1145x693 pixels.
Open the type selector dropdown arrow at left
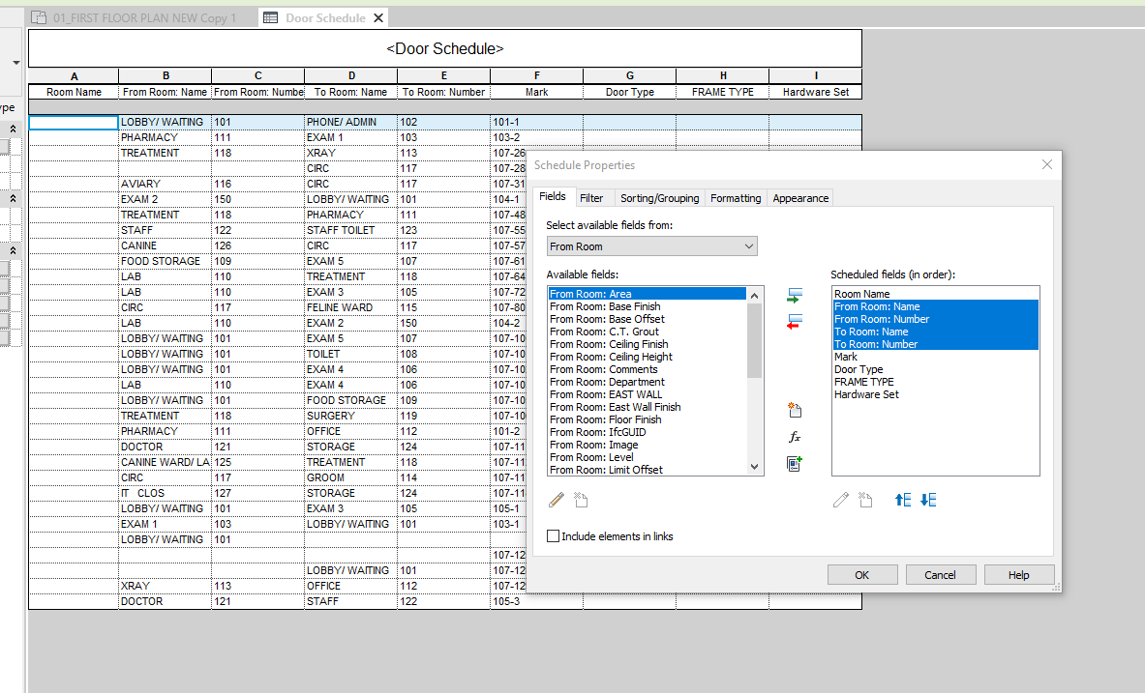point(15,63)
